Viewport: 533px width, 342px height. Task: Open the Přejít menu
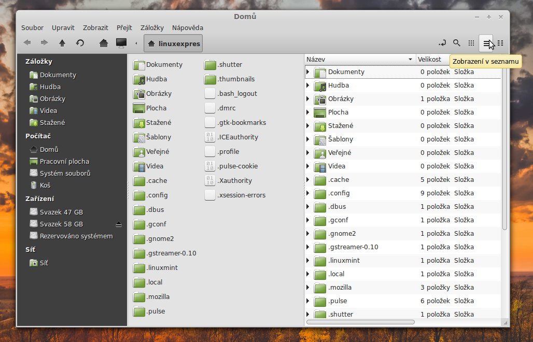[x=124, y=28]
